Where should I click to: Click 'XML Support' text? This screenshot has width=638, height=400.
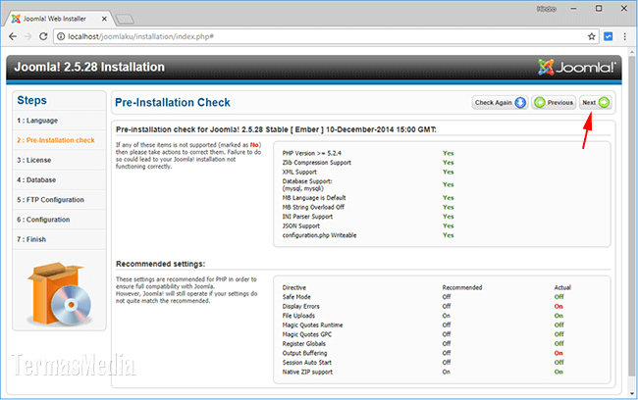[x=299, y=172]
